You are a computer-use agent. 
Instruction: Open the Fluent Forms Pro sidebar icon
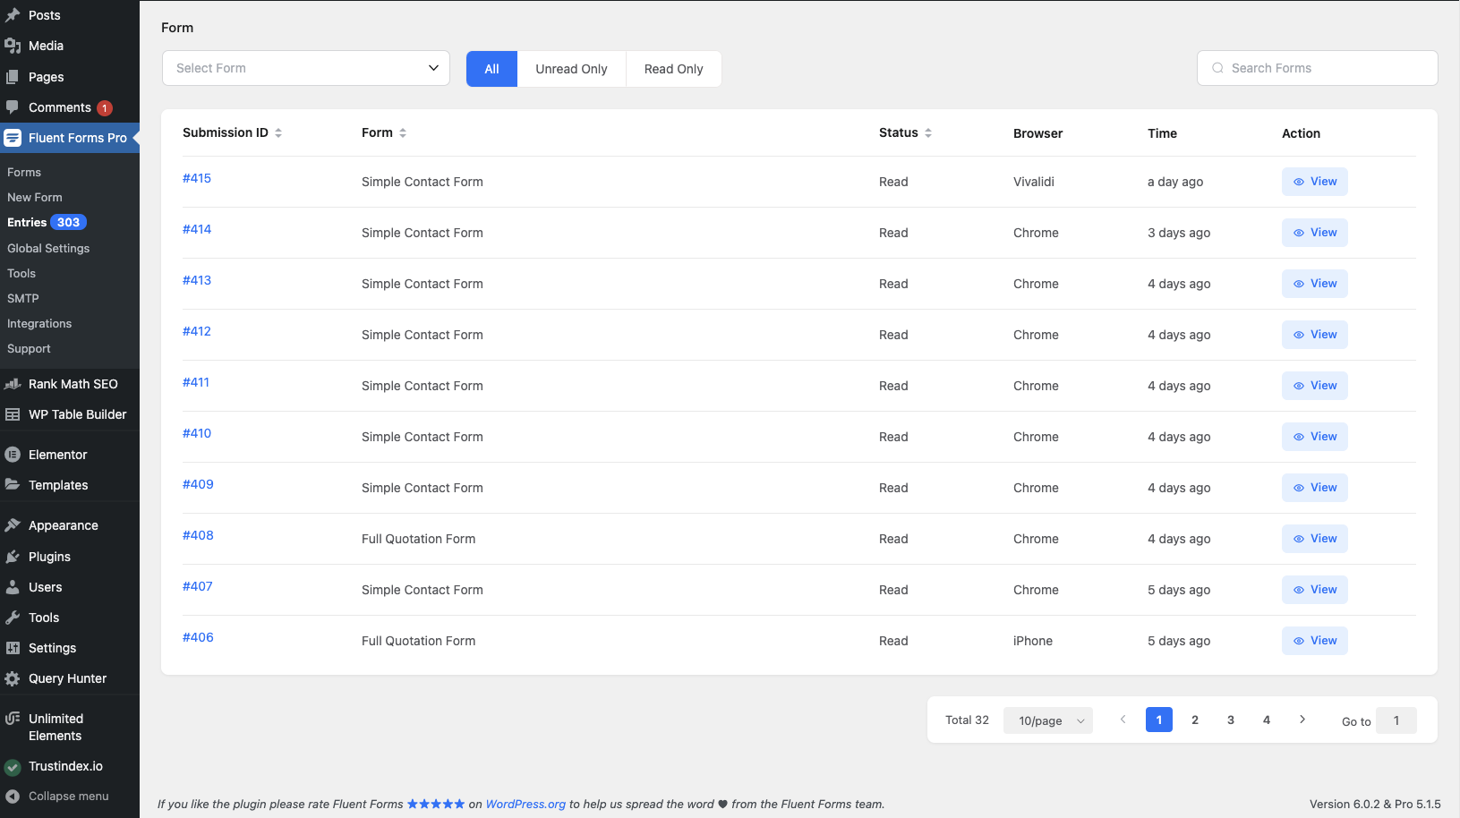[x=13, y=138]
